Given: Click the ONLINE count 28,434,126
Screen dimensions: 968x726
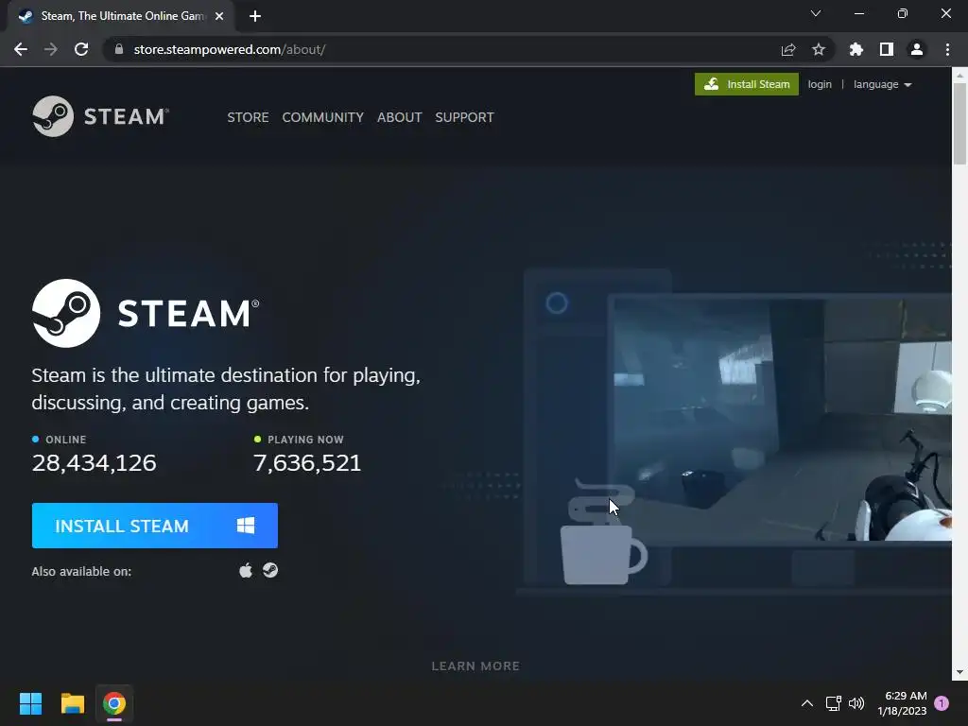Looking at the screenshot, I should pos(94,463).
